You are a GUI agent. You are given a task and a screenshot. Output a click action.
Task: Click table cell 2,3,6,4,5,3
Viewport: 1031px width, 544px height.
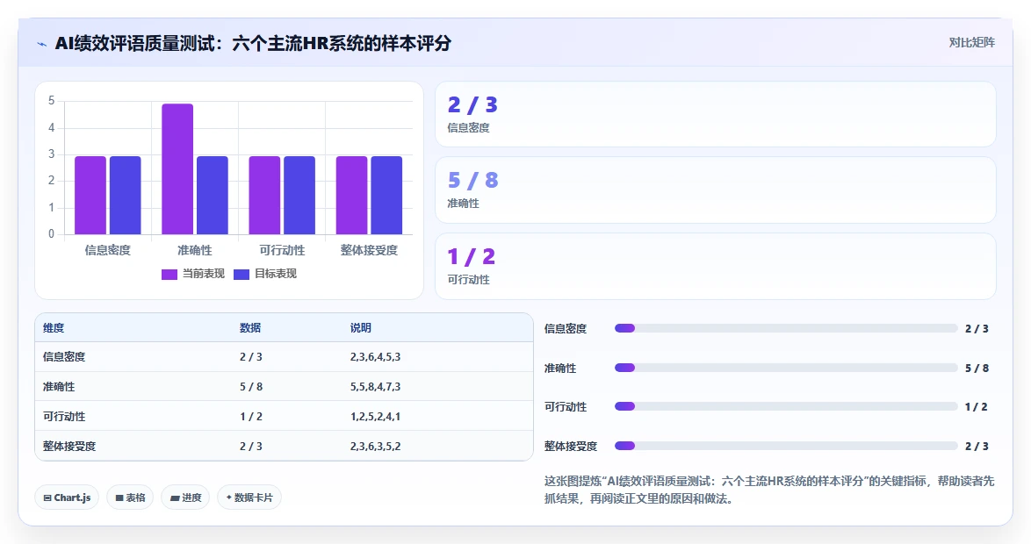coord(376,357)
